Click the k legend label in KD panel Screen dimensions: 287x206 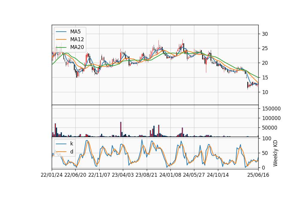click(71, 144)
